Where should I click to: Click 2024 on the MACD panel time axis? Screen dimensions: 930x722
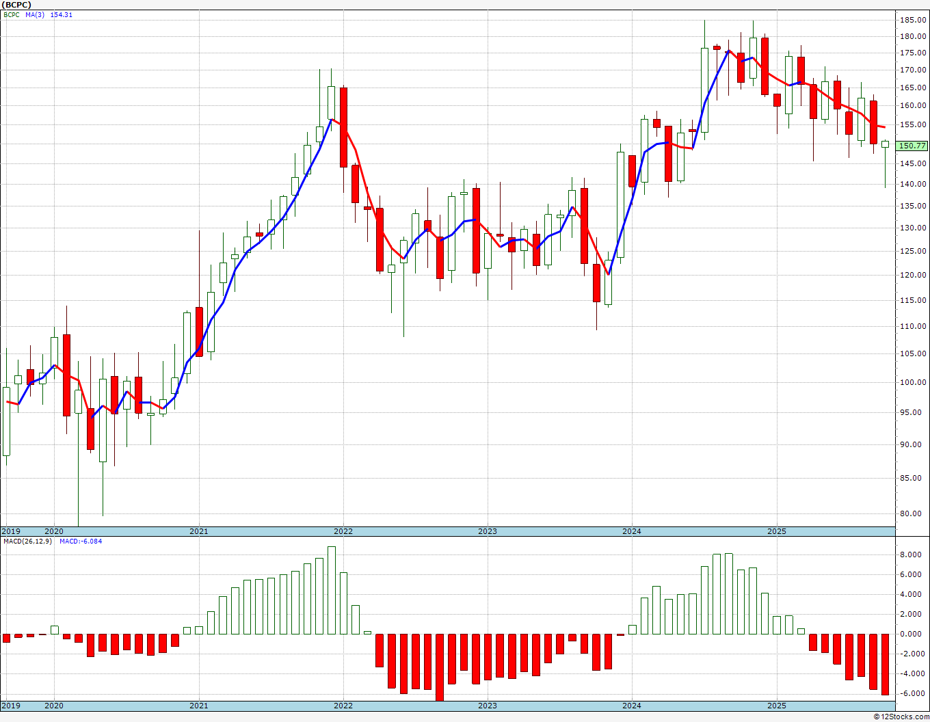pos(632,705)
